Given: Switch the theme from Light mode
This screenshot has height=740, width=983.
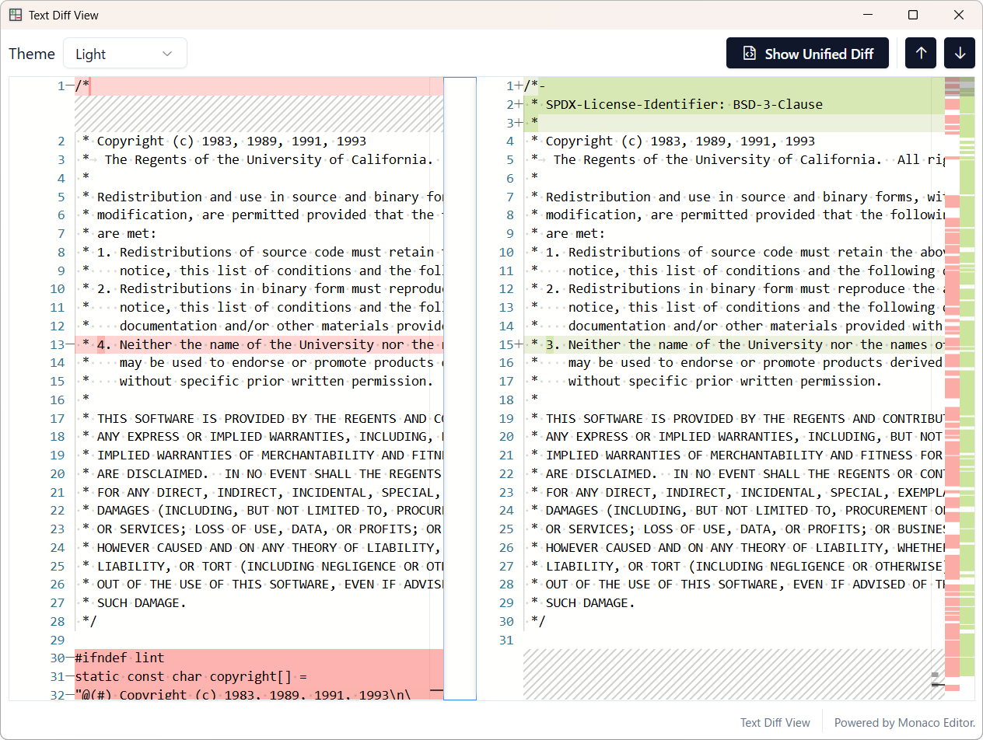Looking at the screenshot, I should (124, 53).
